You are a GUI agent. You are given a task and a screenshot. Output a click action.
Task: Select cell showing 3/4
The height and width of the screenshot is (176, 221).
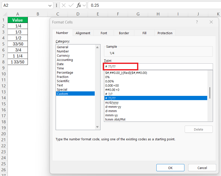(18, 50)
